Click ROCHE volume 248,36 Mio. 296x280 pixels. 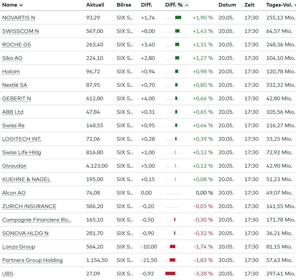click(281, 45)
